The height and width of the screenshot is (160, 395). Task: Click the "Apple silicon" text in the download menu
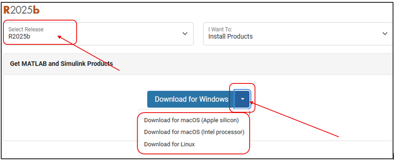[x=220, y=120]
